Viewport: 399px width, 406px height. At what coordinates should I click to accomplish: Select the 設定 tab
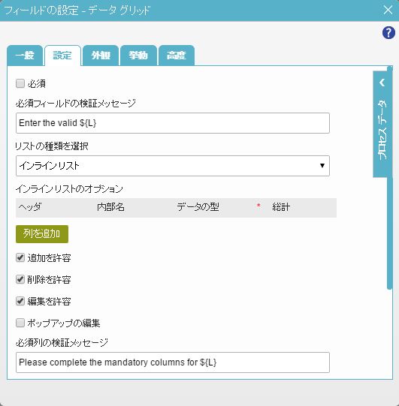(x=62, y=55)
